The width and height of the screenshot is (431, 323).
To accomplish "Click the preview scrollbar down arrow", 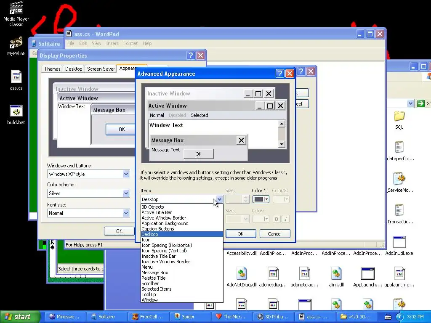I will [282, 144].
